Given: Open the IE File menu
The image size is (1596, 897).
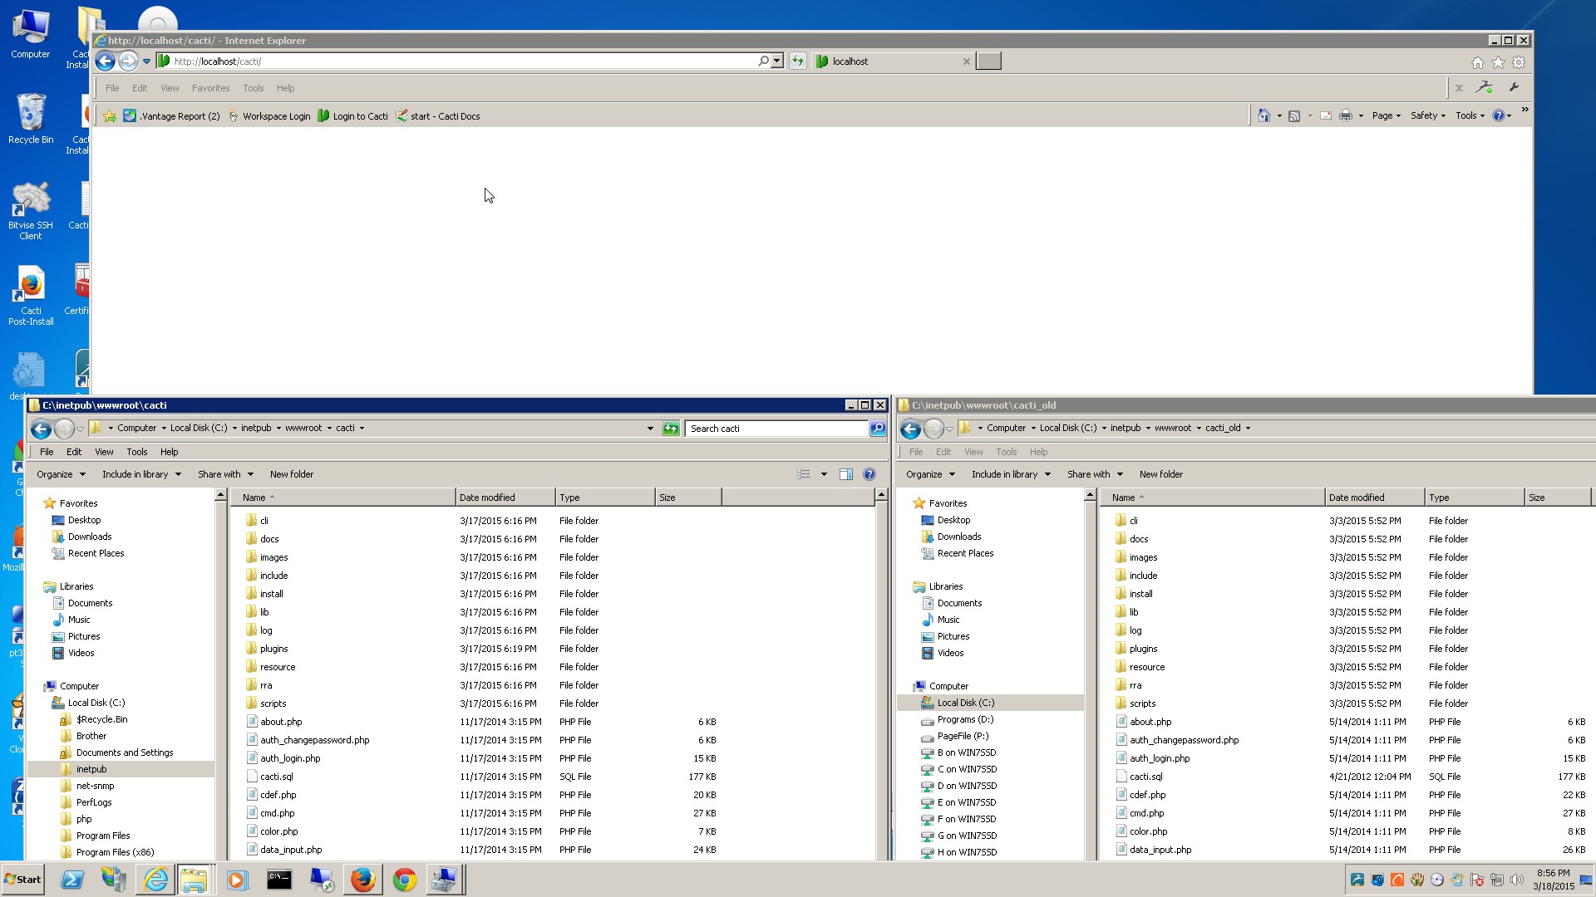Looking at the screenshot, I should (x=112, y=88).
